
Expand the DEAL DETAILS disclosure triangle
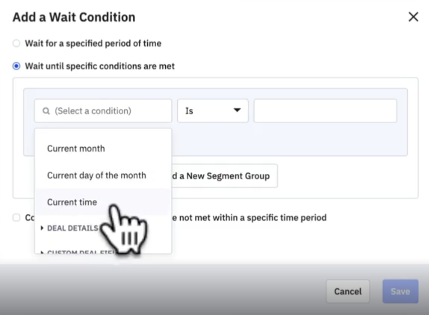coord(42,228)
